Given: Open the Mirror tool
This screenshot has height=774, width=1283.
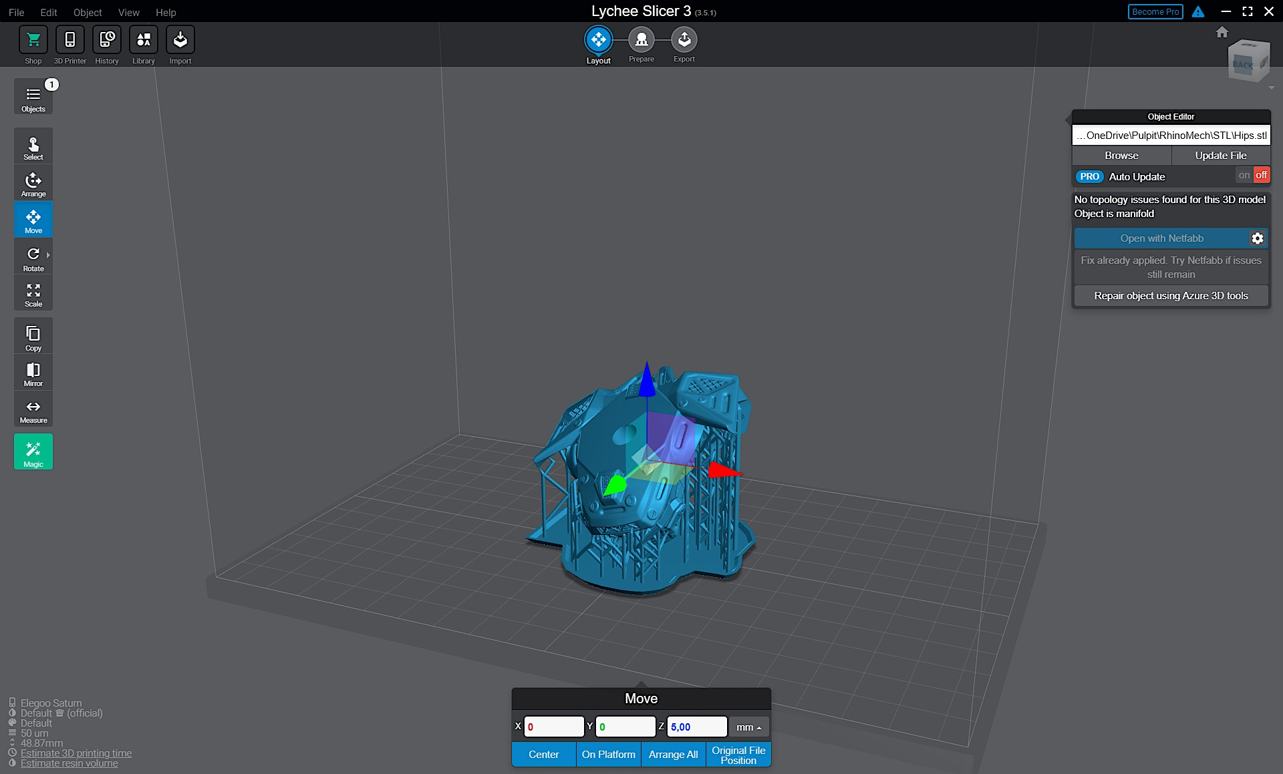Looking at the screenshot, I should tap(33, 373).
